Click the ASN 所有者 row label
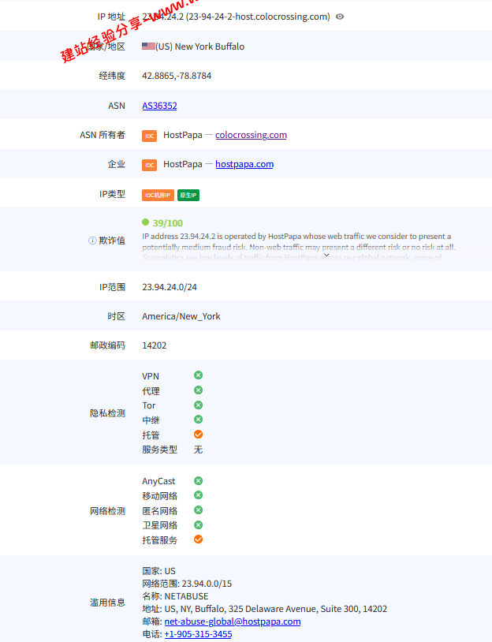The width and height of the screenshot is (492, 642). point(102,135)
